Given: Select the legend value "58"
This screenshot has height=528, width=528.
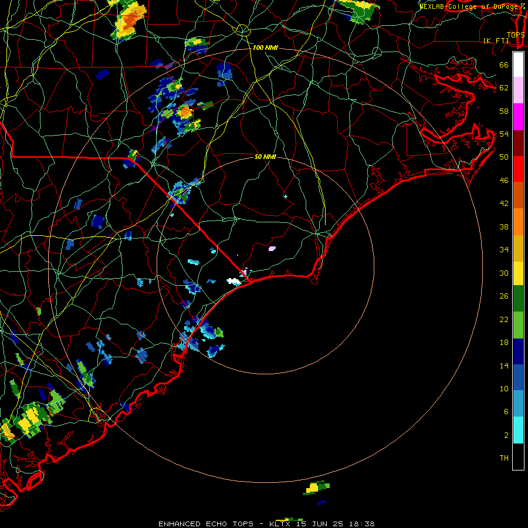Looking at the screenshot, I should [504, 111].
